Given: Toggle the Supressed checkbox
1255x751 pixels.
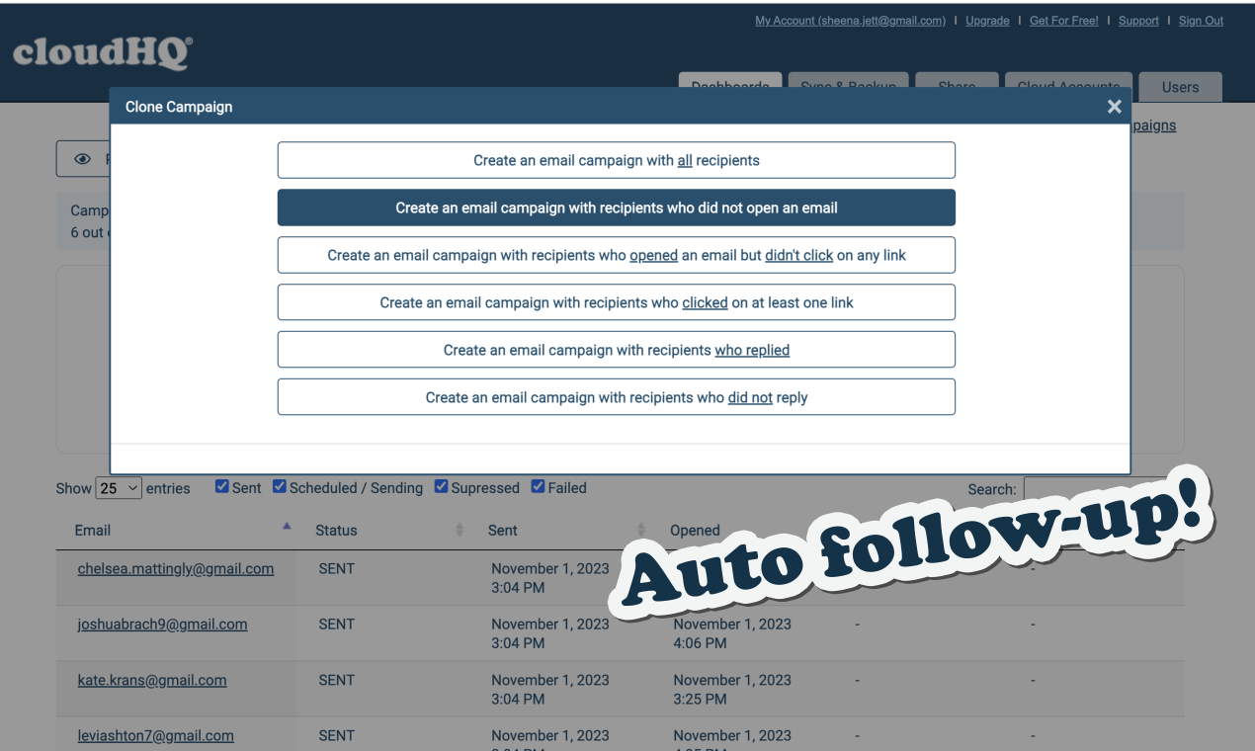Looking at the screenshot, I should click(x=442, y=486).
